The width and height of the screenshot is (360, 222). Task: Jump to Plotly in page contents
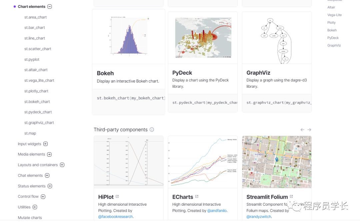click(x=331, y=22)
